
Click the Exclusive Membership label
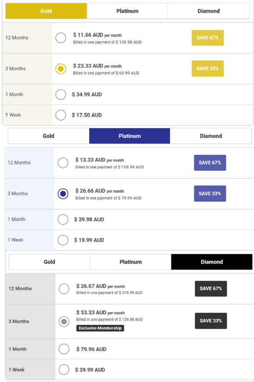100,328
